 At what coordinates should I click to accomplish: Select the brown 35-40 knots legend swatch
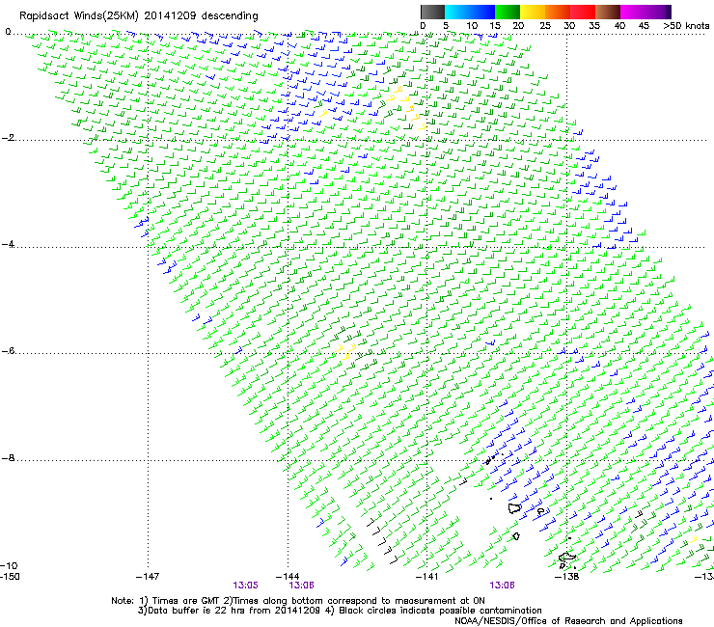[608, 12]
